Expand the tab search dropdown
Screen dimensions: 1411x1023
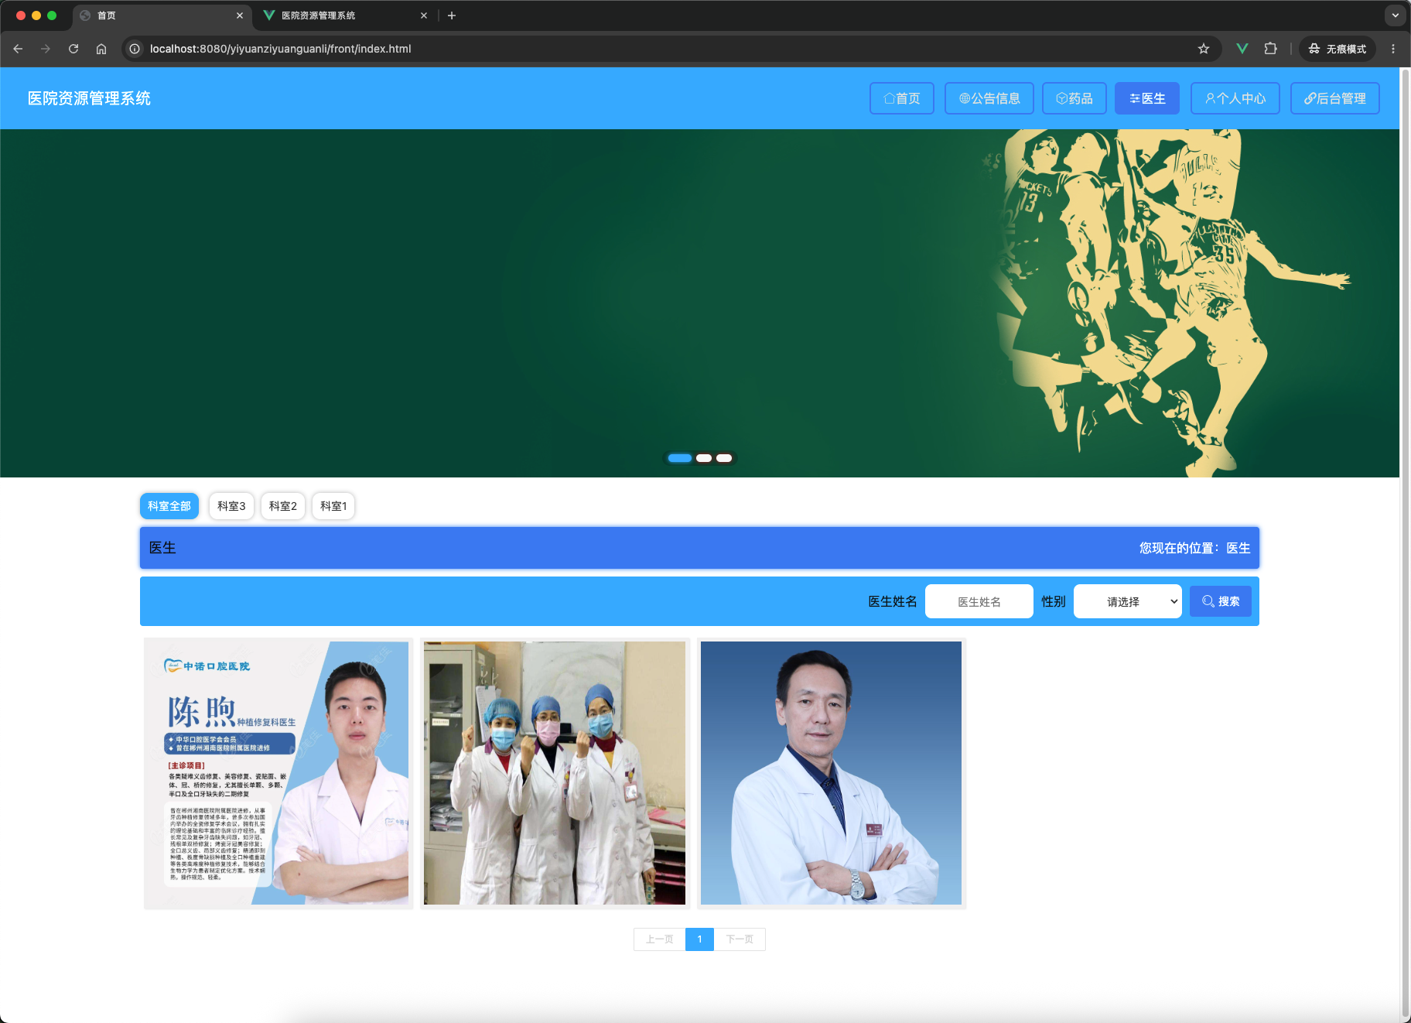point(1396,15)
